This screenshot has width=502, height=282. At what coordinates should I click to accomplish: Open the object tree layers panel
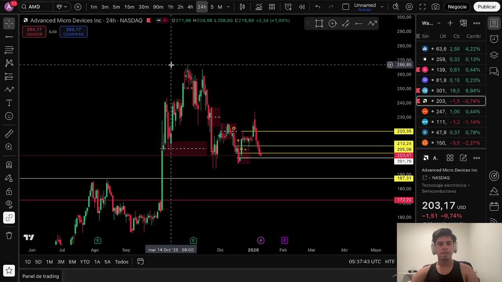tap(494, 55)
